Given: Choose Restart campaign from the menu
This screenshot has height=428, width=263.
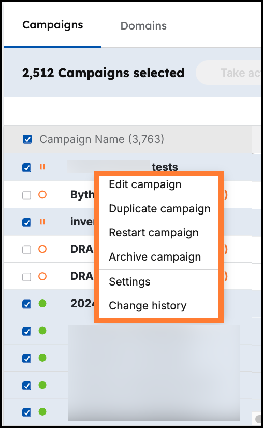Looking at the screenshot, I should point(154,233).
